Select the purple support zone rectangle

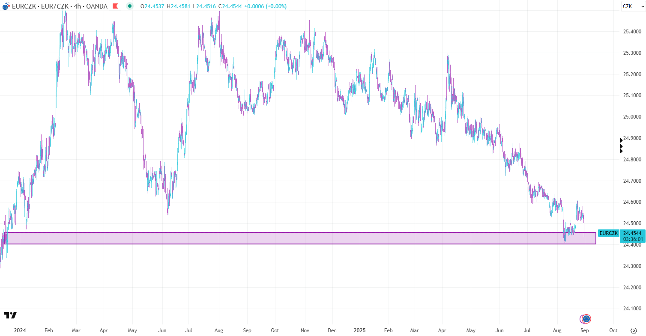click(x=300, y=238)
